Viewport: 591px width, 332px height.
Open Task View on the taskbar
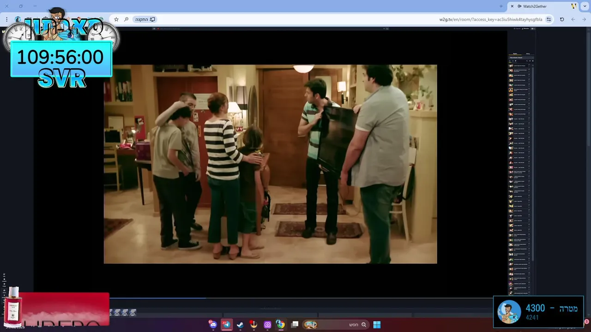pyautogui.click(x=295, y=325)
